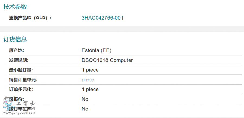The image size is (244, 118).
Task: Select the 更换产品ID (OLD) label
Action: [30, 18]
